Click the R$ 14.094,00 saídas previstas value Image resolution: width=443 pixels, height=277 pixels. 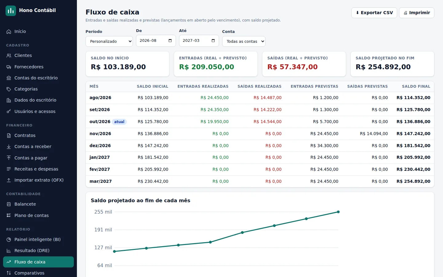point(374,134)
